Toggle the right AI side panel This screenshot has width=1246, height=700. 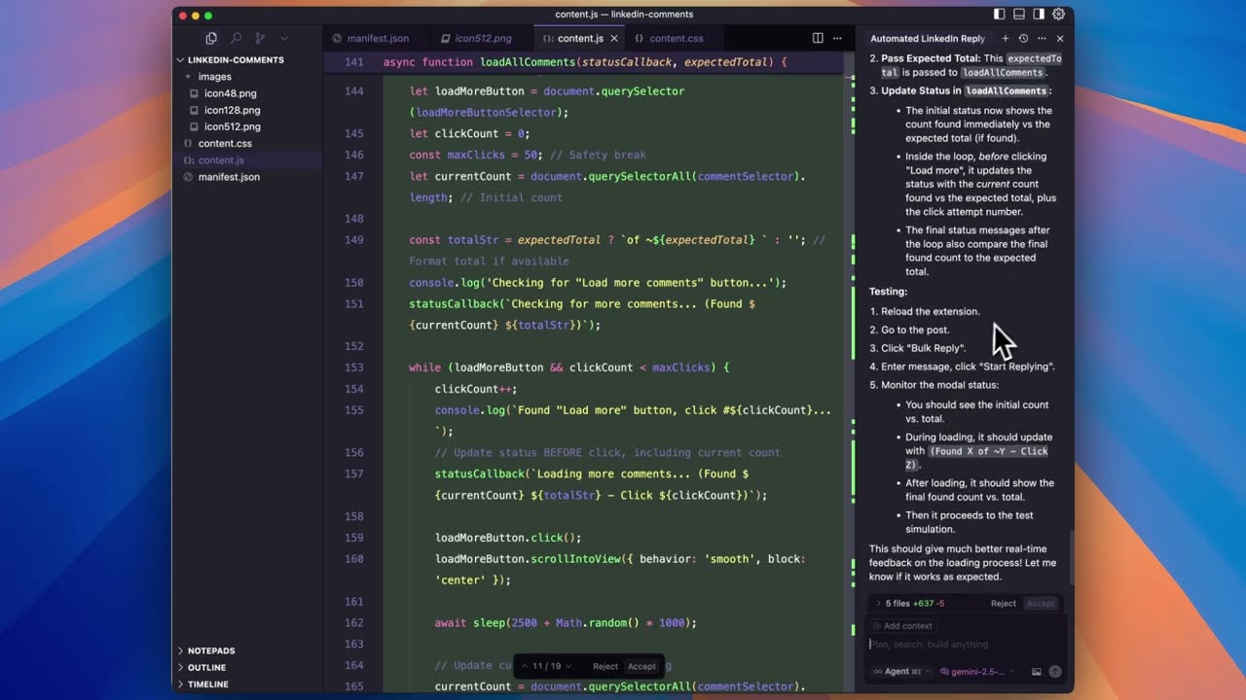[1039, 15]
